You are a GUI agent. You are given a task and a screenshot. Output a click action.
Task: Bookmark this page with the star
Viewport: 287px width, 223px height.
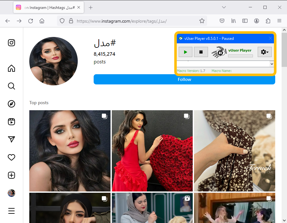point(202,21)
